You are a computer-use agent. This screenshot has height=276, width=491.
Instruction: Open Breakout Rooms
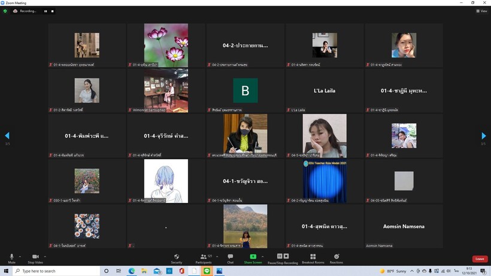tap(313, 258)
